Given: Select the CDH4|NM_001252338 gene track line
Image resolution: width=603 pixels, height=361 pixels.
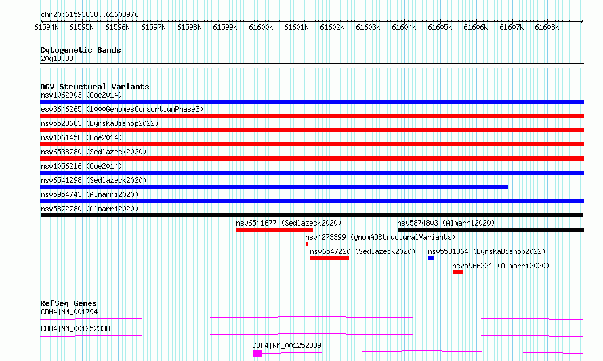Looking at the screenshot, I should [312, 335].
